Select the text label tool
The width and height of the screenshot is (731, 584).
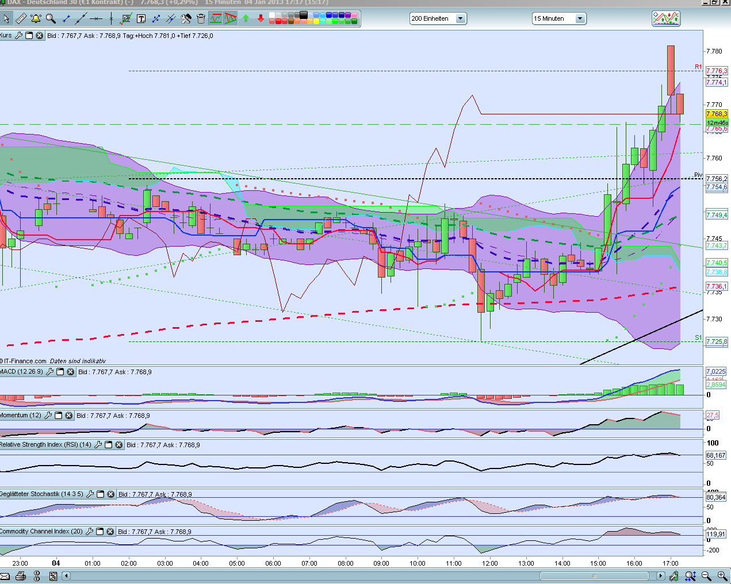pos(141,18)
